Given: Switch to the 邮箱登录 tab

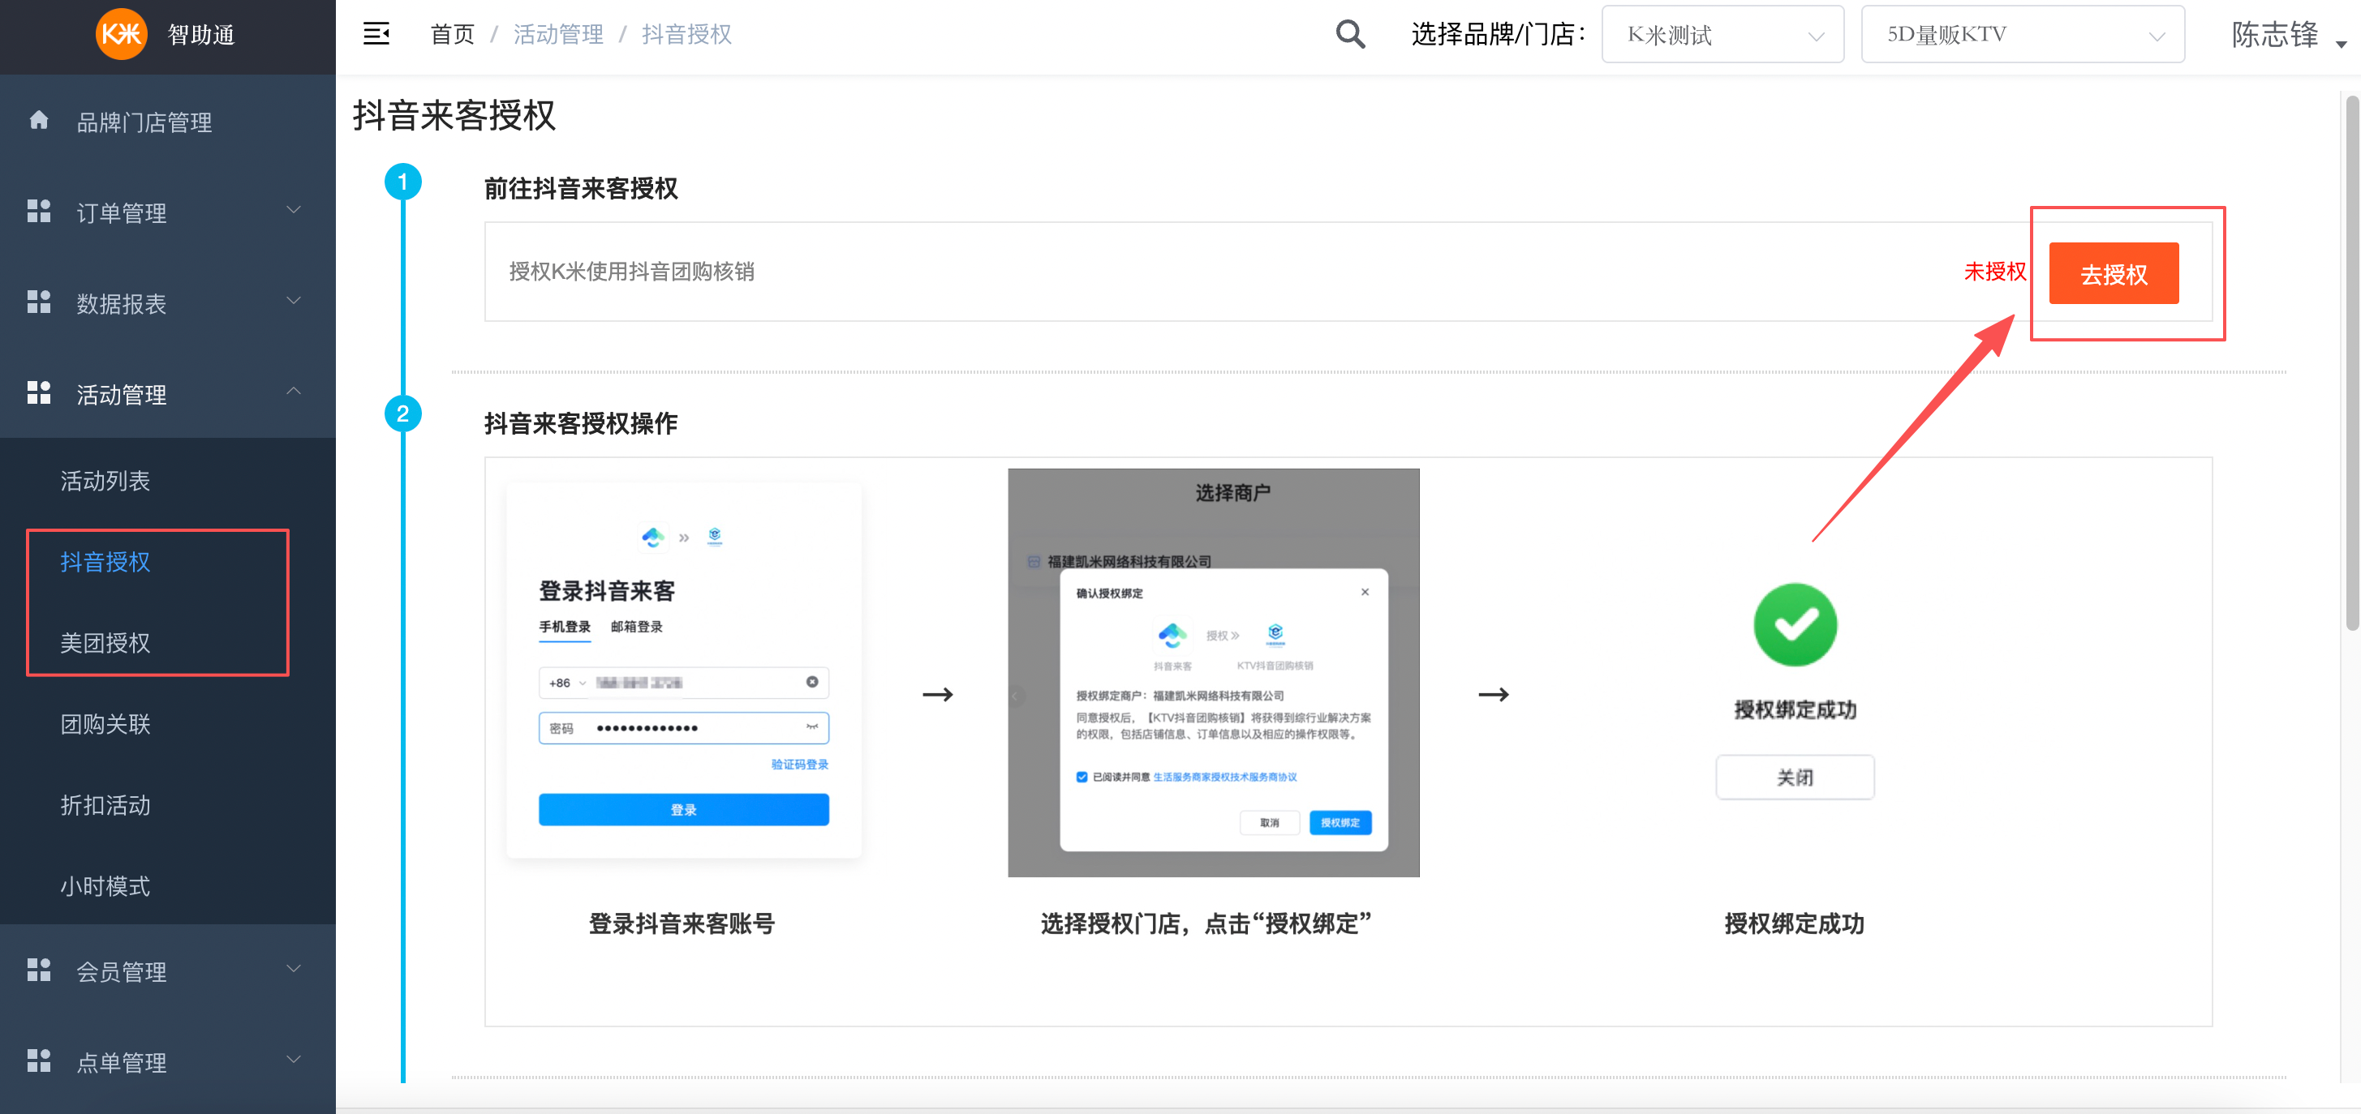Looking at the screenshot, I should pyautogui.click(x=636, y=627).
